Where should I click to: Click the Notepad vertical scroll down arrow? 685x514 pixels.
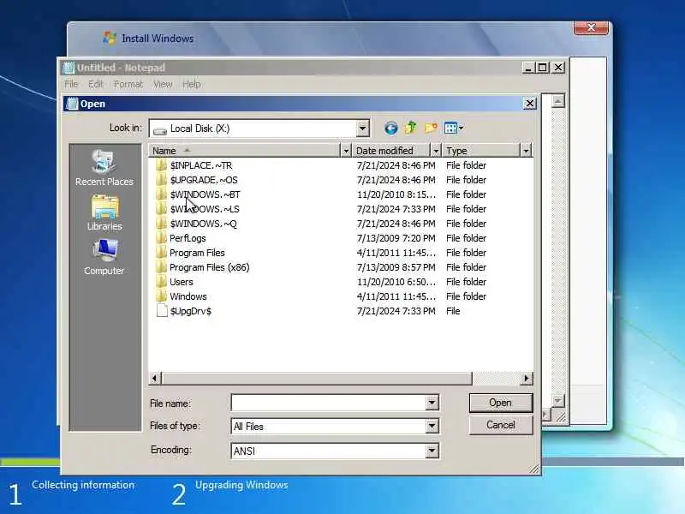(557, 400)
